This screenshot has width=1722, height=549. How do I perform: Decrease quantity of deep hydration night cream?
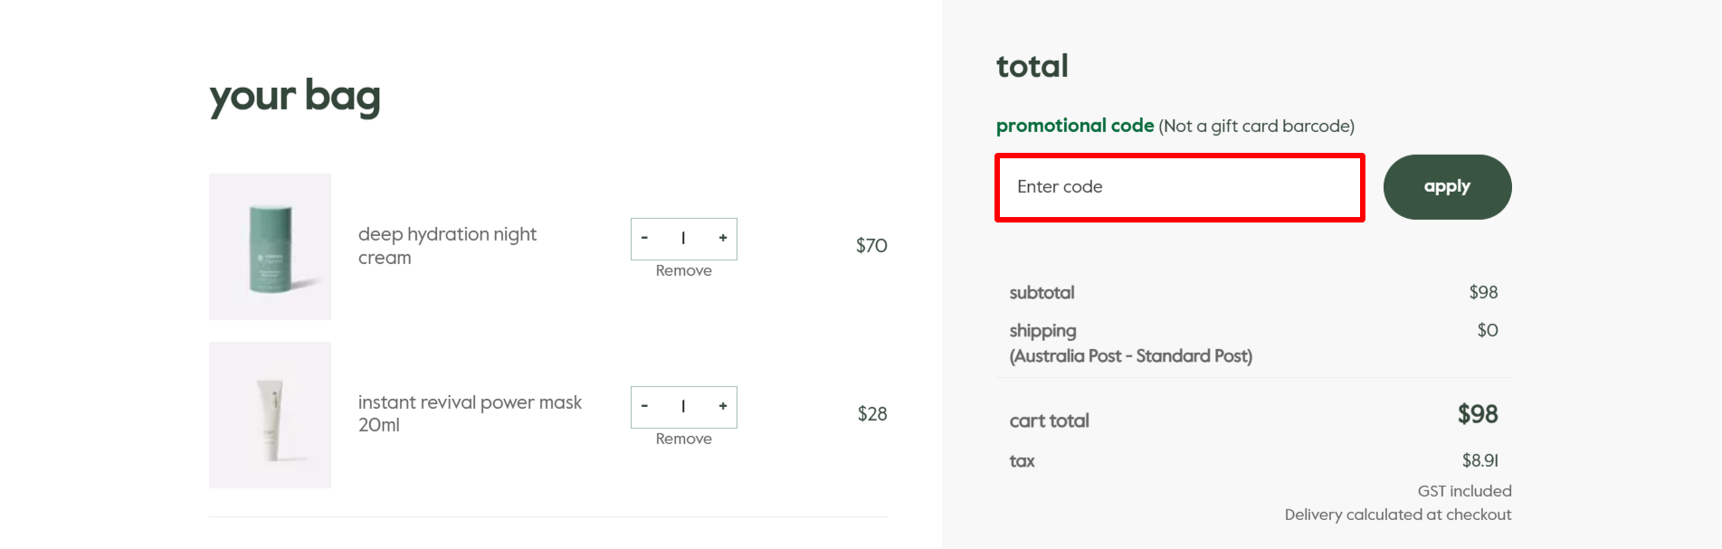point(644,238)
